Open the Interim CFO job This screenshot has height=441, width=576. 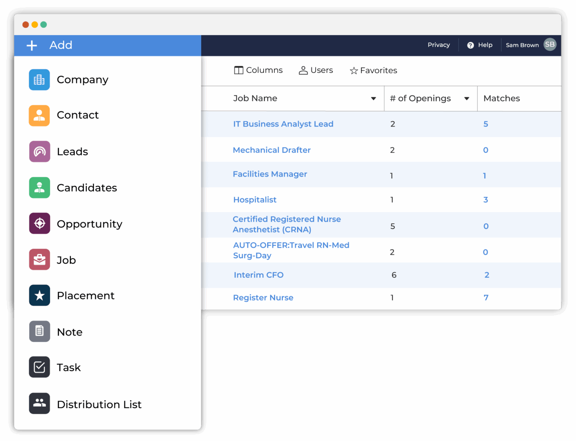pos(259,275)
